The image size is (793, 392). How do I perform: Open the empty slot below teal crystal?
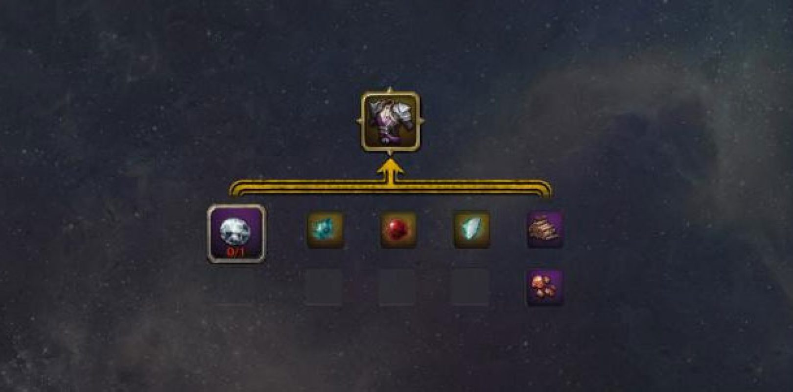(x=324, y=287)
